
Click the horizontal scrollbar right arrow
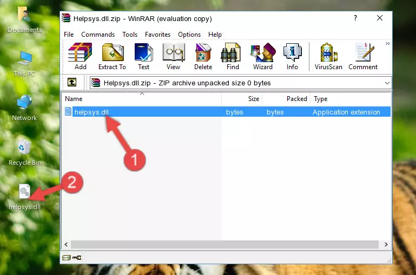coord(386,244)
